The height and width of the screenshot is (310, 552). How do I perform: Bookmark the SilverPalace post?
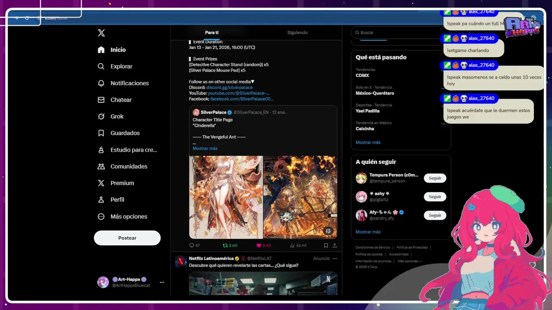(326, 245)
